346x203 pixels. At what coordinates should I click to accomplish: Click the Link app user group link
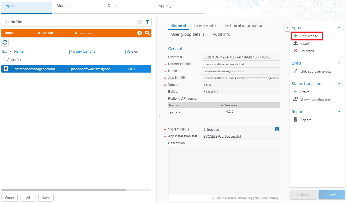316,71
